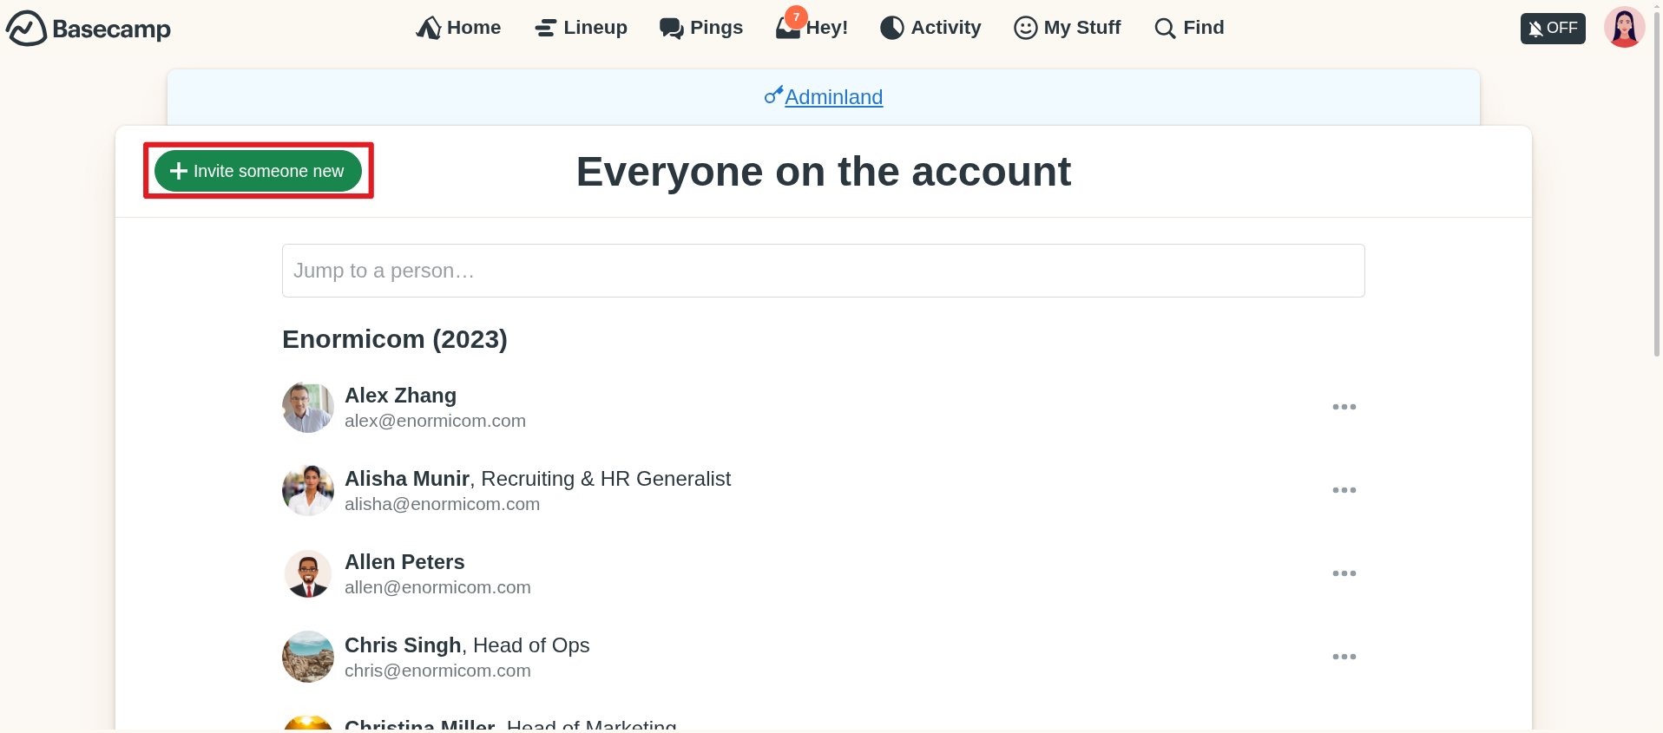Open the Home menu item
Viewport: 1663px width, 733px height.
click(458, 28)
